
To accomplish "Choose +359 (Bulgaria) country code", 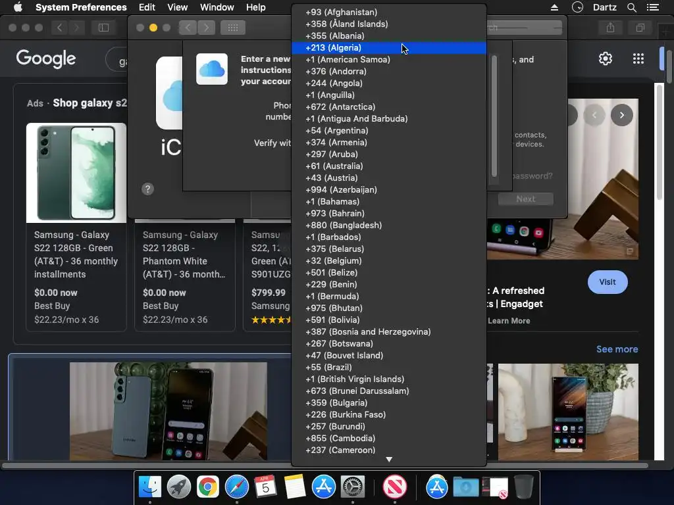I will coord(389,403).
